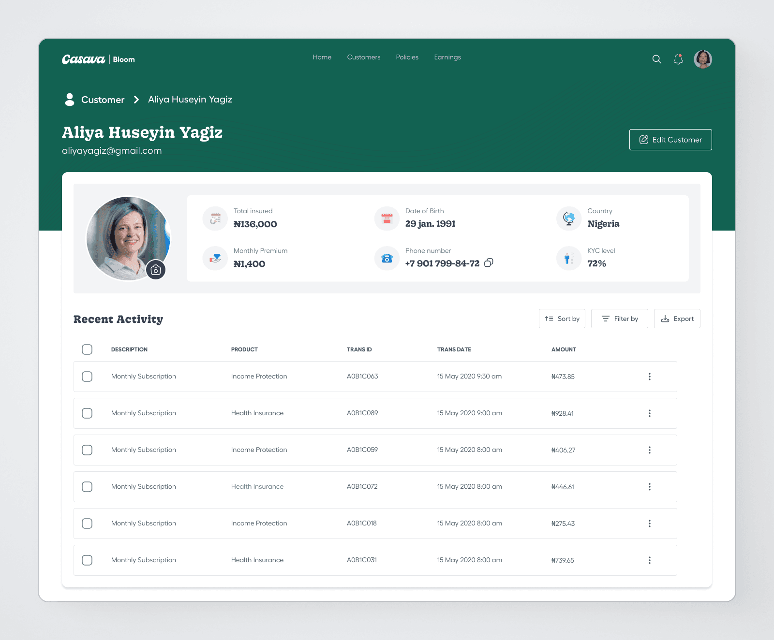Screen dimensions: 774x640
Task: Click the Monthly Premium icon
Action: pyautogui.click(x=215, y=258)
